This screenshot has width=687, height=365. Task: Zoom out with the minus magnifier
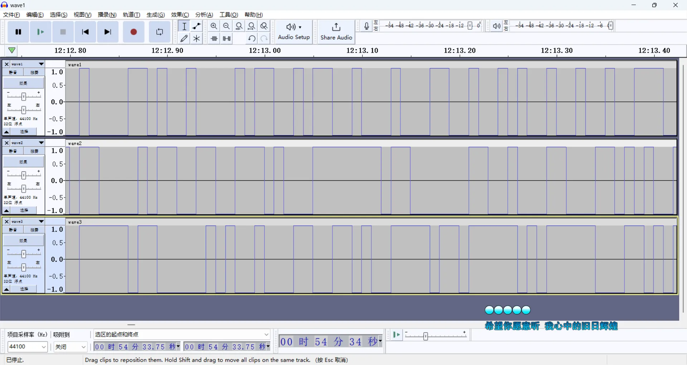pos(226,26)
